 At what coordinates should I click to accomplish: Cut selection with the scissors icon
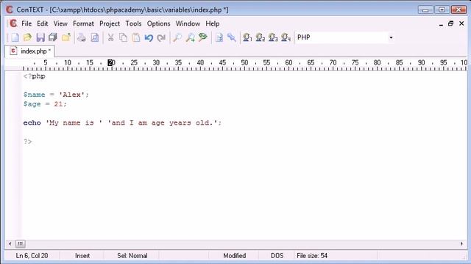pos(110,37)
